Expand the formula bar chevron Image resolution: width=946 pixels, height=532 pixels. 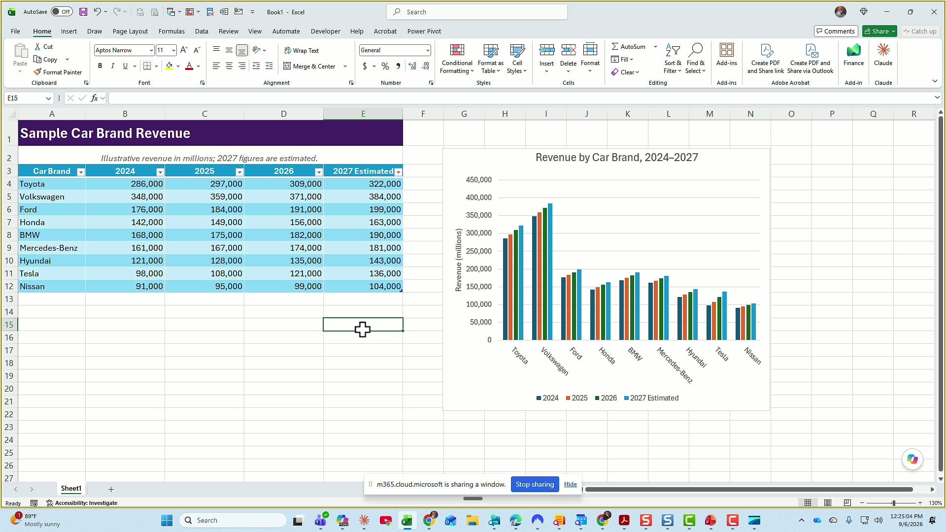pos(937,98)
